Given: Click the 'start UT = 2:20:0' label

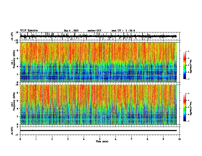Looking at the screenshot, I should pyautogui.click(x=123, y=31).
